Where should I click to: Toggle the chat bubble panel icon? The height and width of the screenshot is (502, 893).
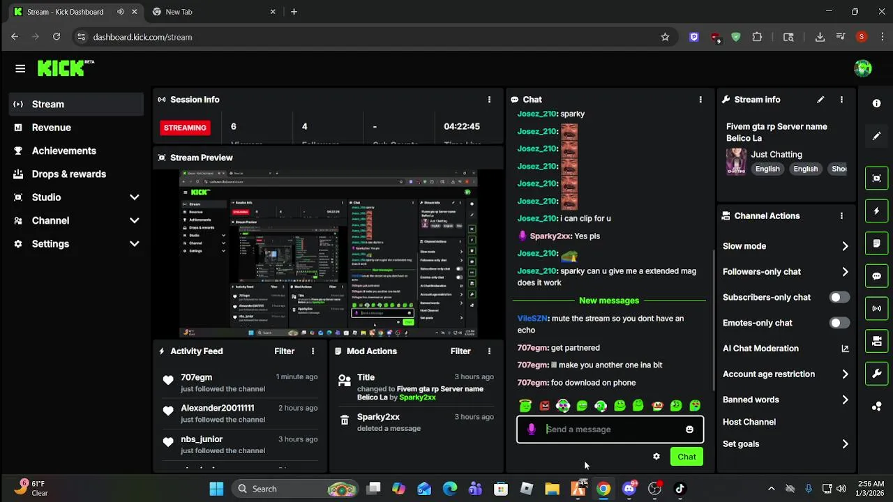pyautogui.click(x=876, y=276)
